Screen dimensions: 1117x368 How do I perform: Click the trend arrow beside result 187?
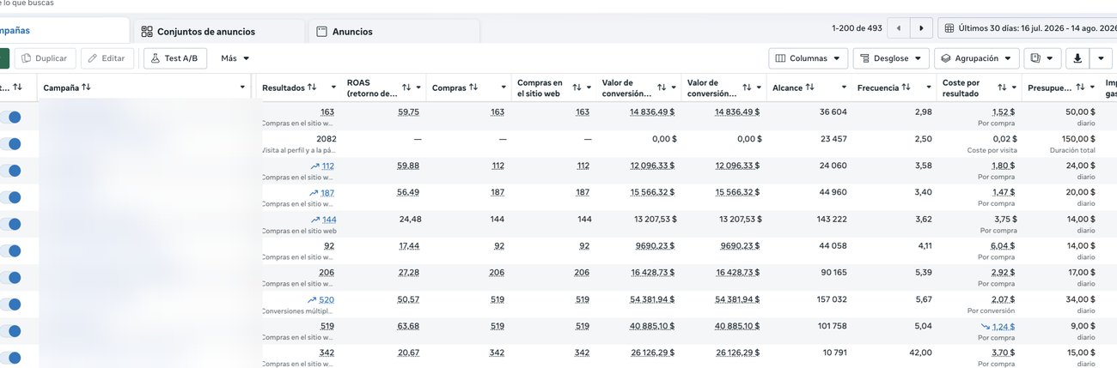(x=314, y=193)
